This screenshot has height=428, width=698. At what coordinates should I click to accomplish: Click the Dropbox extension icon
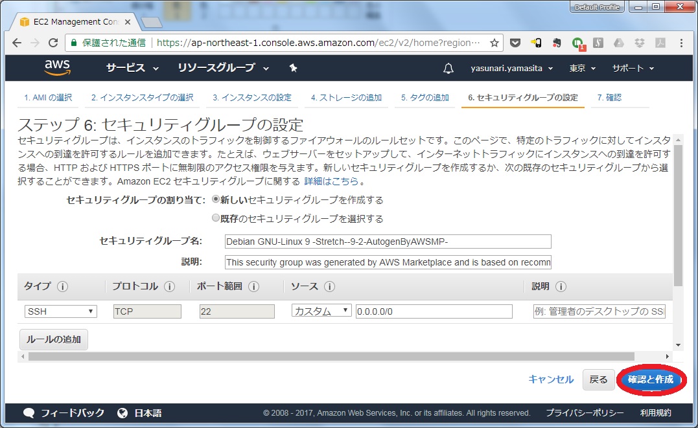pyautogui.click(x=639, y=43)
